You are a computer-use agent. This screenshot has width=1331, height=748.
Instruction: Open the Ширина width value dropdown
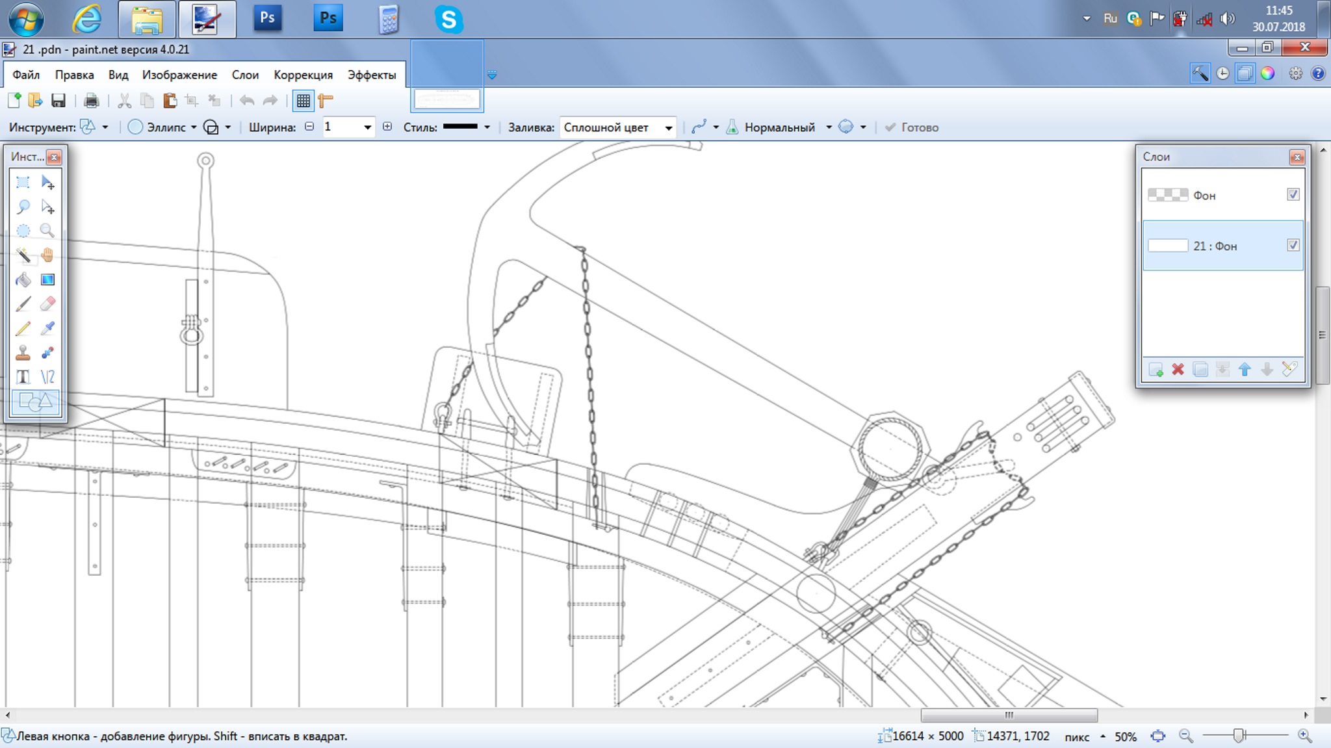click(367, 127)
